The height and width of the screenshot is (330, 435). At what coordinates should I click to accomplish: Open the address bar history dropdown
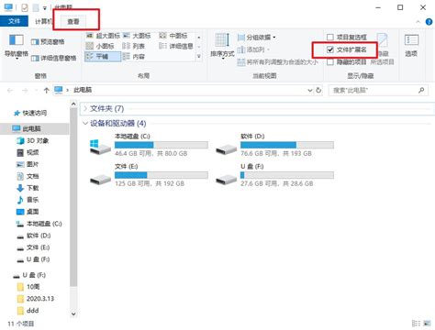pyautogui.click(x=310, y=91)
